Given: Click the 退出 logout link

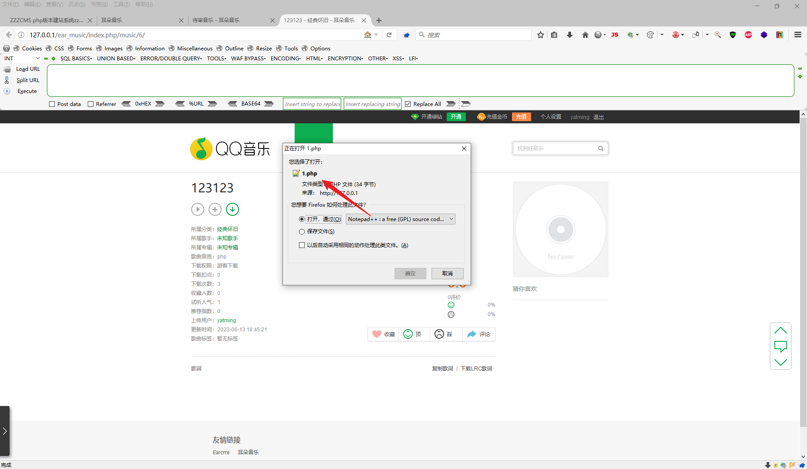Looking at the screenshot, I should pos(598,117).
